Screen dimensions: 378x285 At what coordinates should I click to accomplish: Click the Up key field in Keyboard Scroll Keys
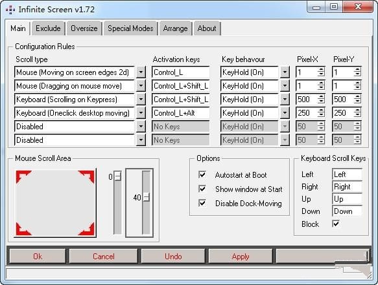pos(347,199)
